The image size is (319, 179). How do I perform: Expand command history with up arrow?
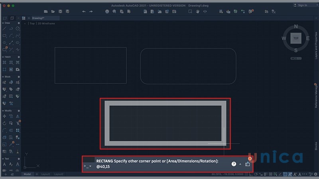tap(240, 164)
